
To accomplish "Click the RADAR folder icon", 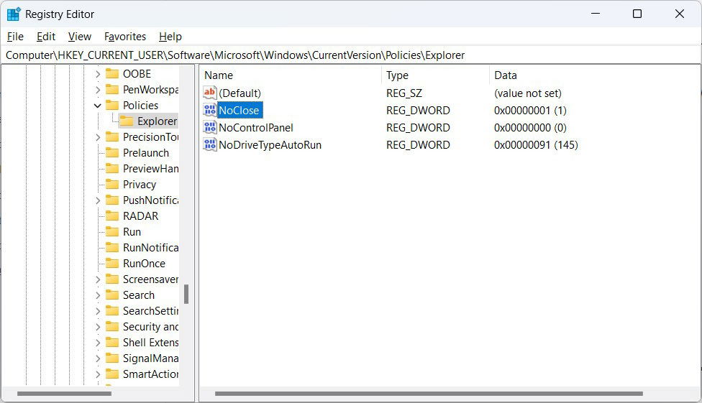I will pyautogui.click(x=112, y=216).
